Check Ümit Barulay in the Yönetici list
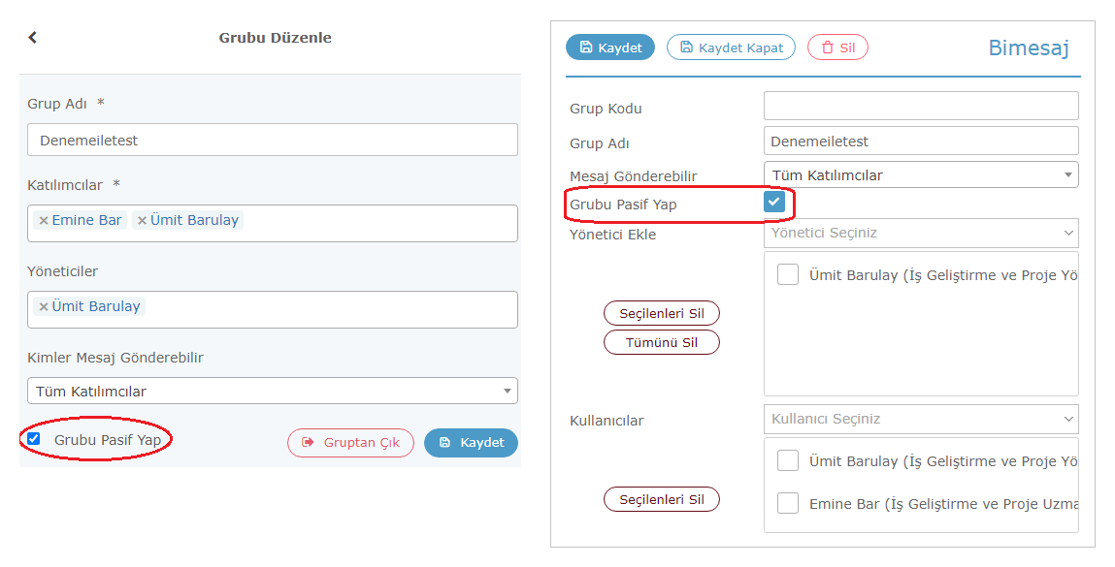 pos(788,274)
